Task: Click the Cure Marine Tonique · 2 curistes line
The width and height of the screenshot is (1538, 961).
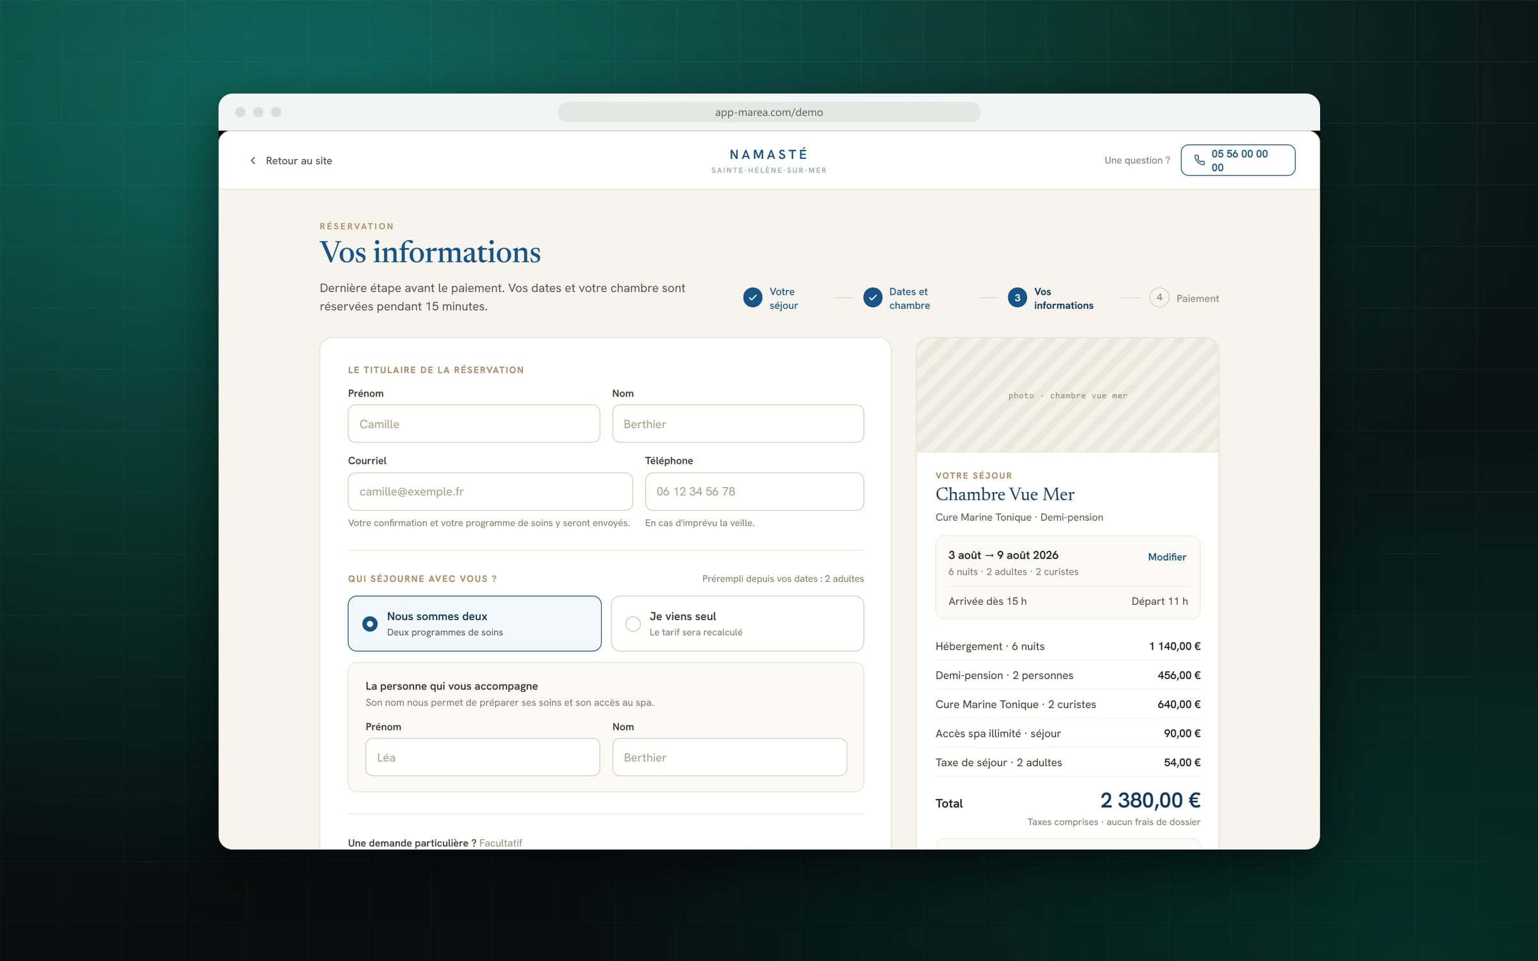Action: point(1068,704)
